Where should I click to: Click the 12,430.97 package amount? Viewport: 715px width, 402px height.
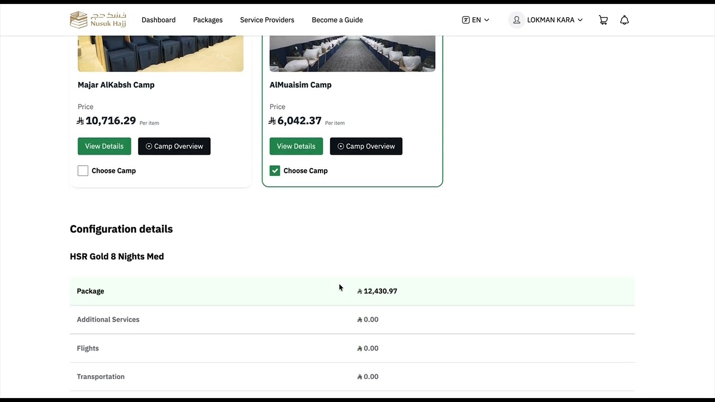point(377,291)
